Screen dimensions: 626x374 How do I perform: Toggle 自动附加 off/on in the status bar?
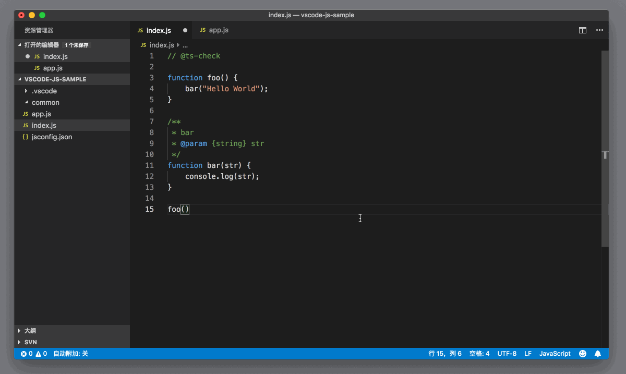71,353
